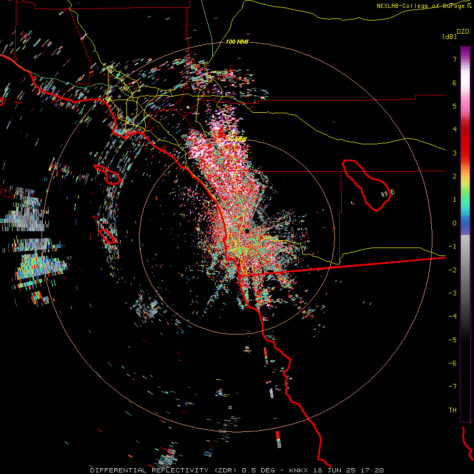474x474 pixels.
Task: Click the [dB] units label
Action: tap(449, 36)
